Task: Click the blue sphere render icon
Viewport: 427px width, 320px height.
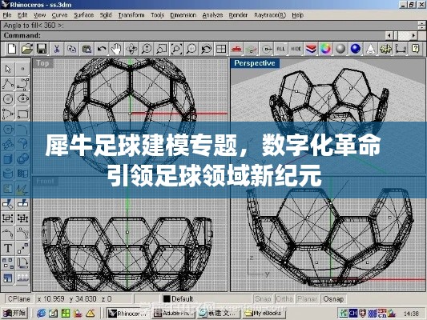Action: click(356, 49)
